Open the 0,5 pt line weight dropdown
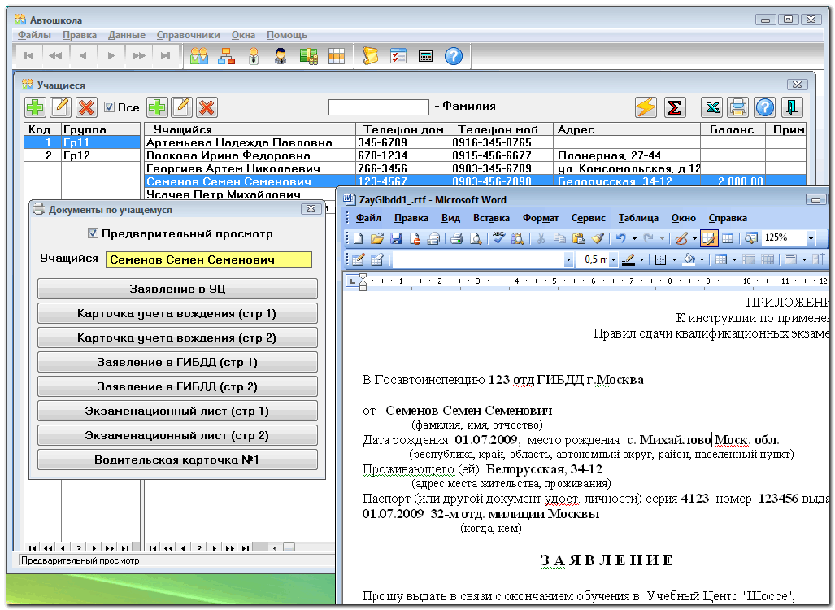Image resolution: width=835 pixels, height=610 pixels. pyautogui.click(x=611, y=260)
